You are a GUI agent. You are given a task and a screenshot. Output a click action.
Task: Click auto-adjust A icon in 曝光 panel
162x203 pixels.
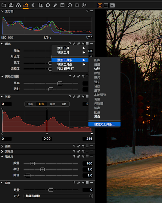click(x=74, y=44)
